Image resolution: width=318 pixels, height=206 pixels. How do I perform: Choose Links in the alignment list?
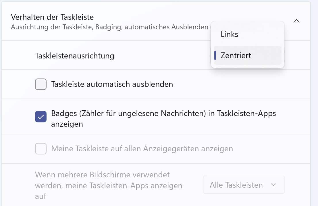pyautogui.click(x=247, y=34)
